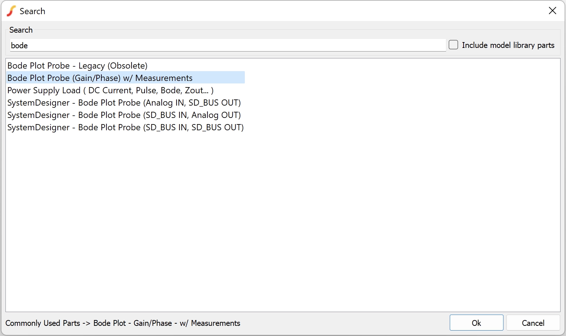Select 'Bode Plot Probe - Legacy (Obsolete)'
The height and width of the screenshot is (336, 566).
point(125,66)
